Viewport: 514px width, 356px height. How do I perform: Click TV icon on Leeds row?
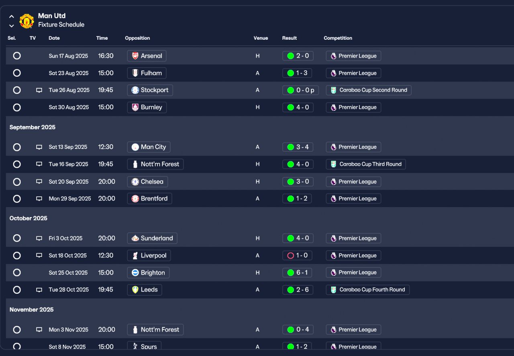click(x=39, y=290)
